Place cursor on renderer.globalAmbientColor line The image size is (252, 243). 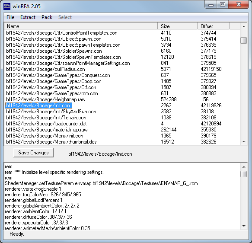(42, 206)
